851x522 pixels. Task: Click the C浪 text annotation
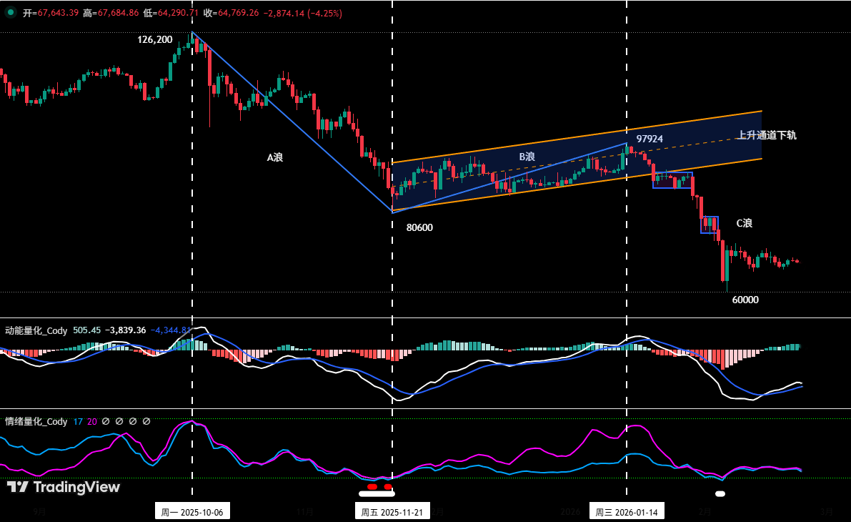[745, 223]
